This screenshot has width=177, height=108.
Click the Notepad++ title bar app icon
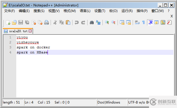5,5
